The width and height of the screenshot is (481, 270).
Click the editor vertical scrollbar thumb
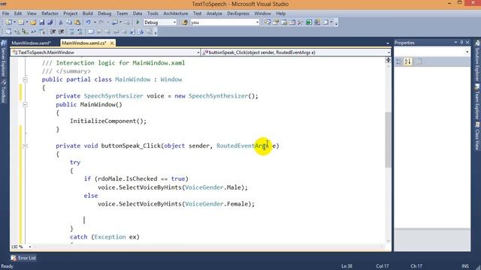click(388, 140)
